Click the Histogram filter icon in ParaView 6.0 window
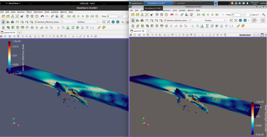The image size is (267, 137). (202, 26)
